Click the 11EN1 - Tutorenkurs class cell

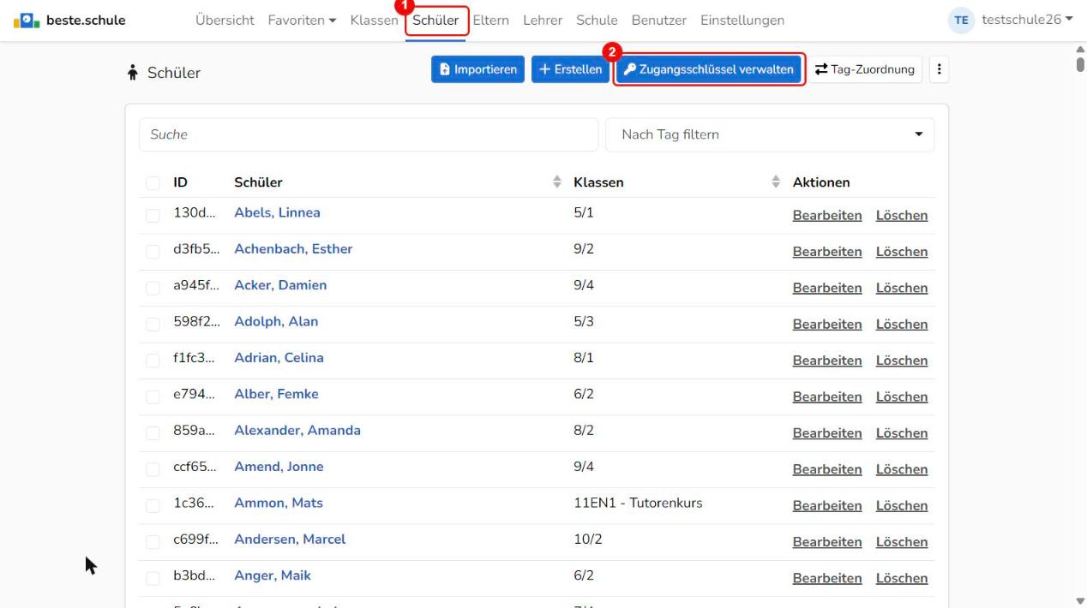pos(638,504)
